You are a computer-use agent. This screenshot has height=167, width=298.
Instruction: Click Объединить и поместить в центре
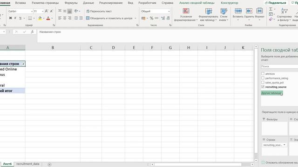pos(109,18)
